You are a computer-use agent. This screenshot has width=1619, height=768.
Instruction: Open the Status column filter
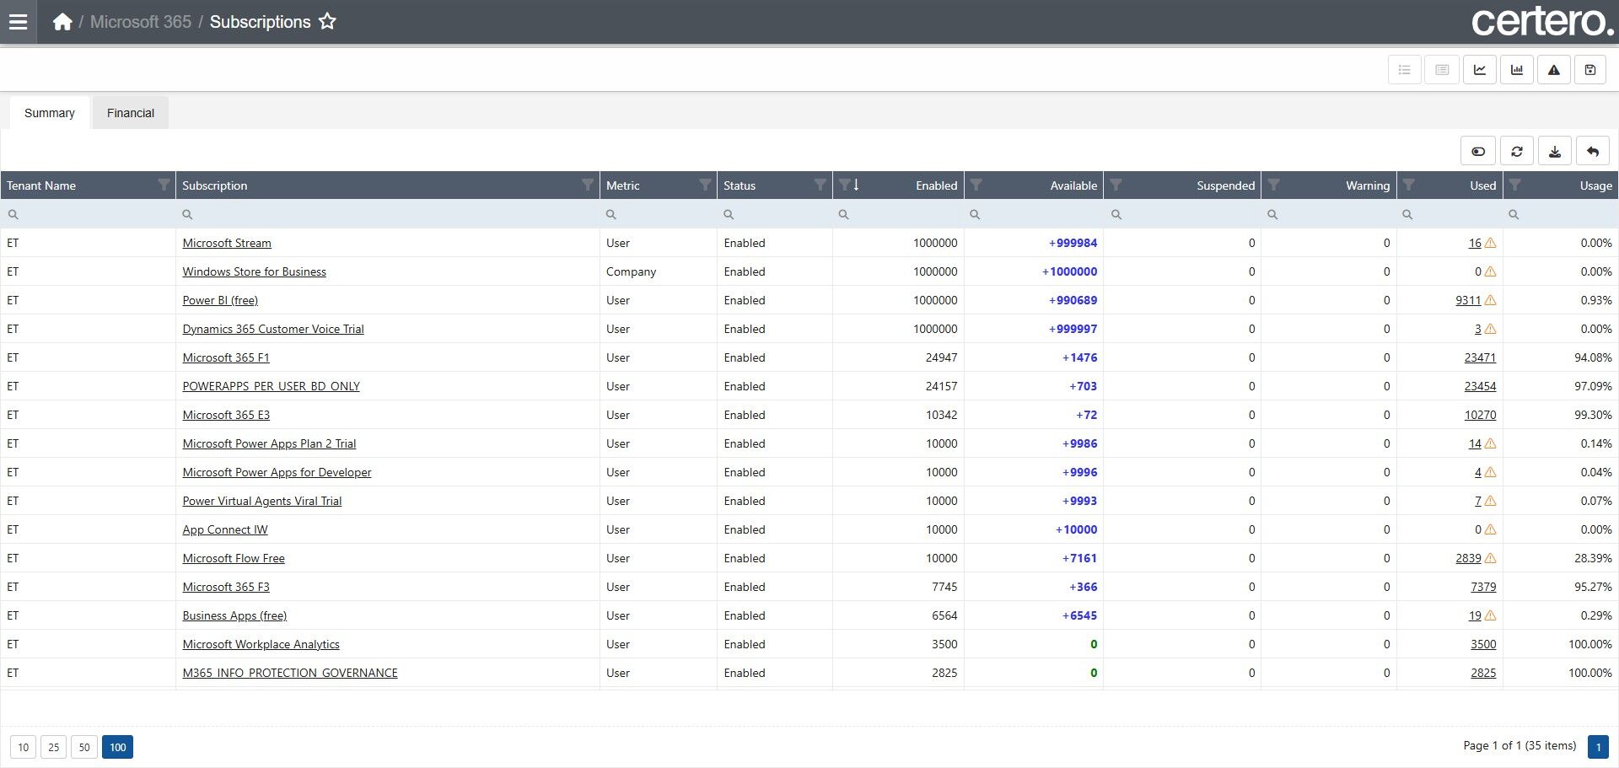(820, 185)
